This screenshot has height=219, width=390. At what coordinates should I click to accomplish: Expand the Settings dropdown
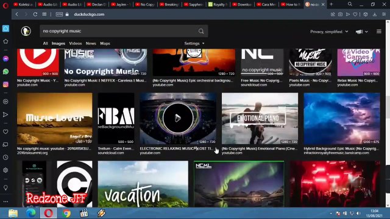pos(194,43)
